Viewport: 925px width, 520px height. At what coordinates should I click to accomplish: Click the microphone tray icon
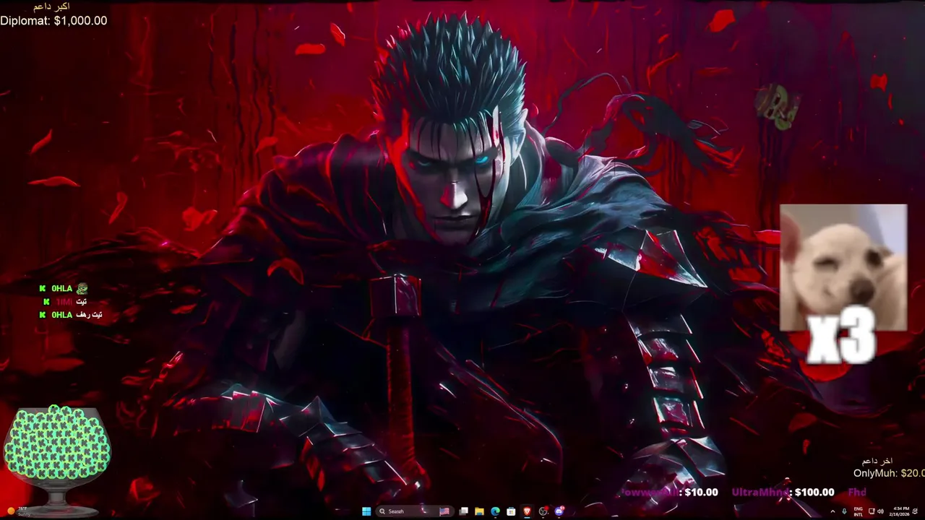point(844,511)
